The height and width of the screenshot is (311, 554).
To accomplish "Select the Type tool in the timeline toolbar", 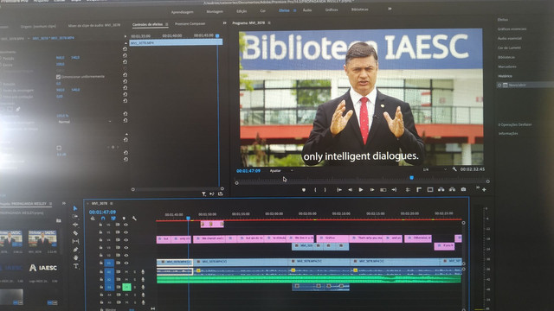I will tap(76, 266).
